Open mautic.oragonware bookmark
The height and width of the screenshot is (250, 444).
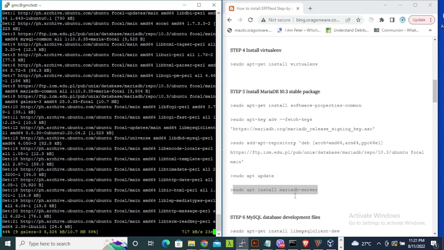coord(249,30)
